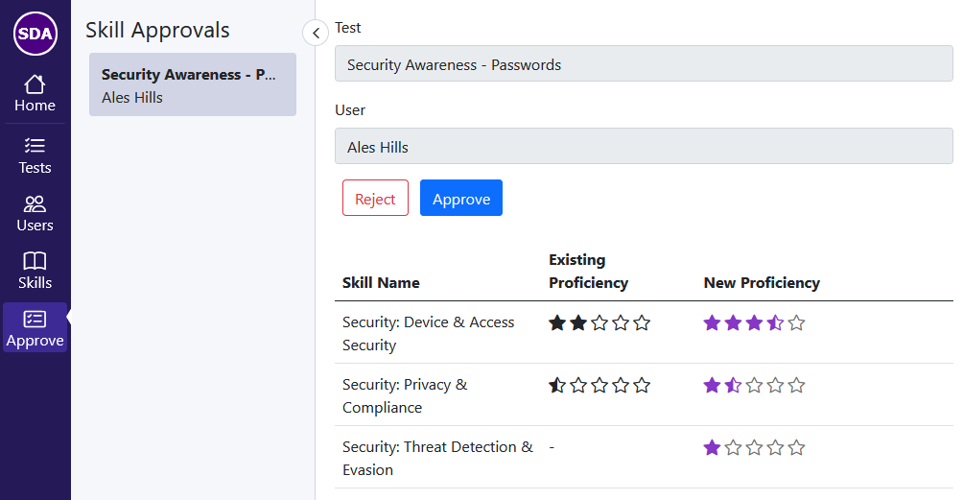Collapse the Skill Approvals panel chevron

pos(316,33)
